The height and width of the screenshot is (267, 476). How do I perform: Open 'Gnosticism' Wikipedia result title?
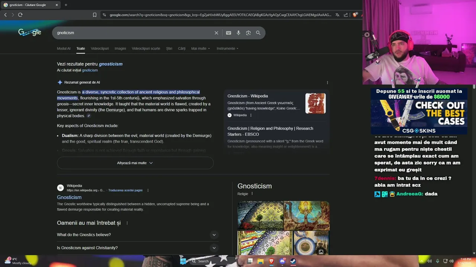[x=69, y=197]
